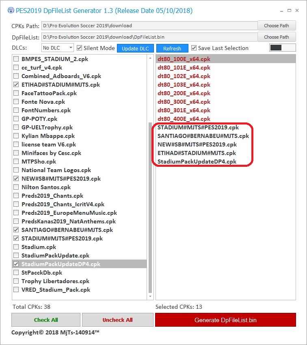
Task: Check FontNumbers.cpk checkbox
Action: (x=16, y=110)
